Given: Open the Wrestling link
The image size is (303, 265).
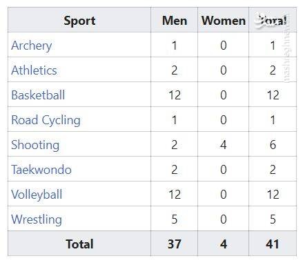Looking at the screenshot, I should point(37,219).
